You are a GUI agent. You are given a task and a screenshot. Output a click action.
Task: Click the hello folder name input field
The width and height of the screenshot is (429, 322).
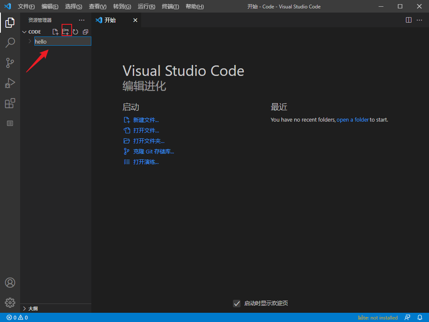pos(63,42)
